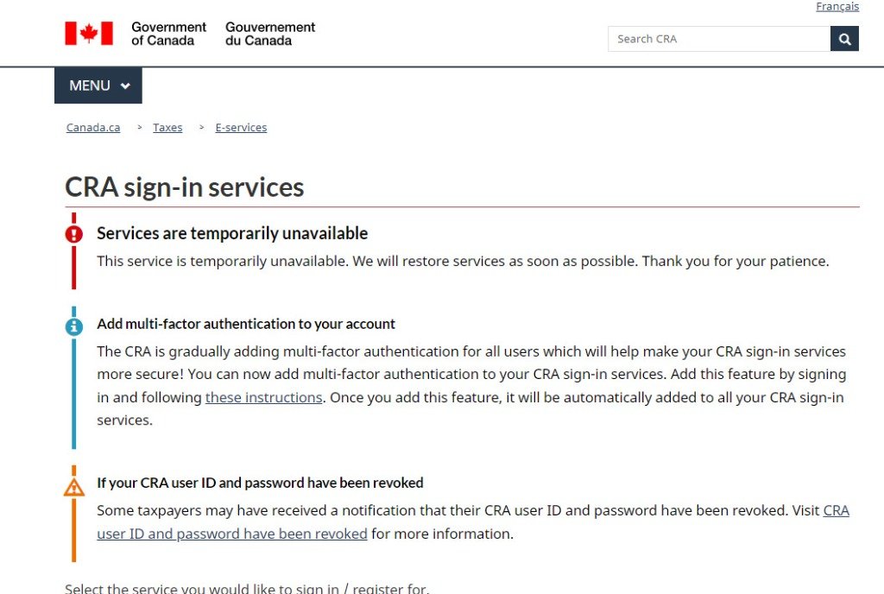The image size is (884, 594).
Task: Click the orange warning triangle icon
Action: (x=74, y=487)
